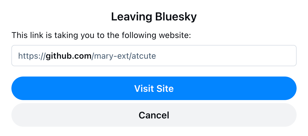The image size is (308, 136).
Task: Click the word "Bluesky" in the title
Action: (x=176, y=17)
